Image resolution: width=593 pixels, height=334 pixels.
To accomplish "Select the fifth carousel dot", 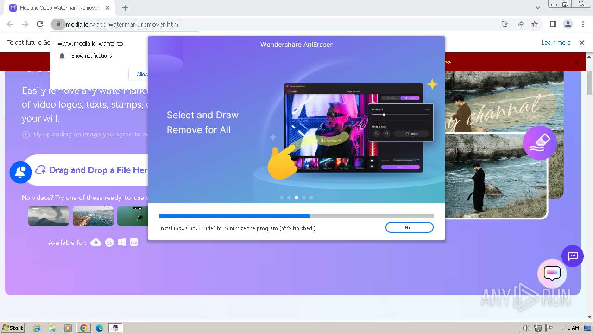I will click(311, 198).
